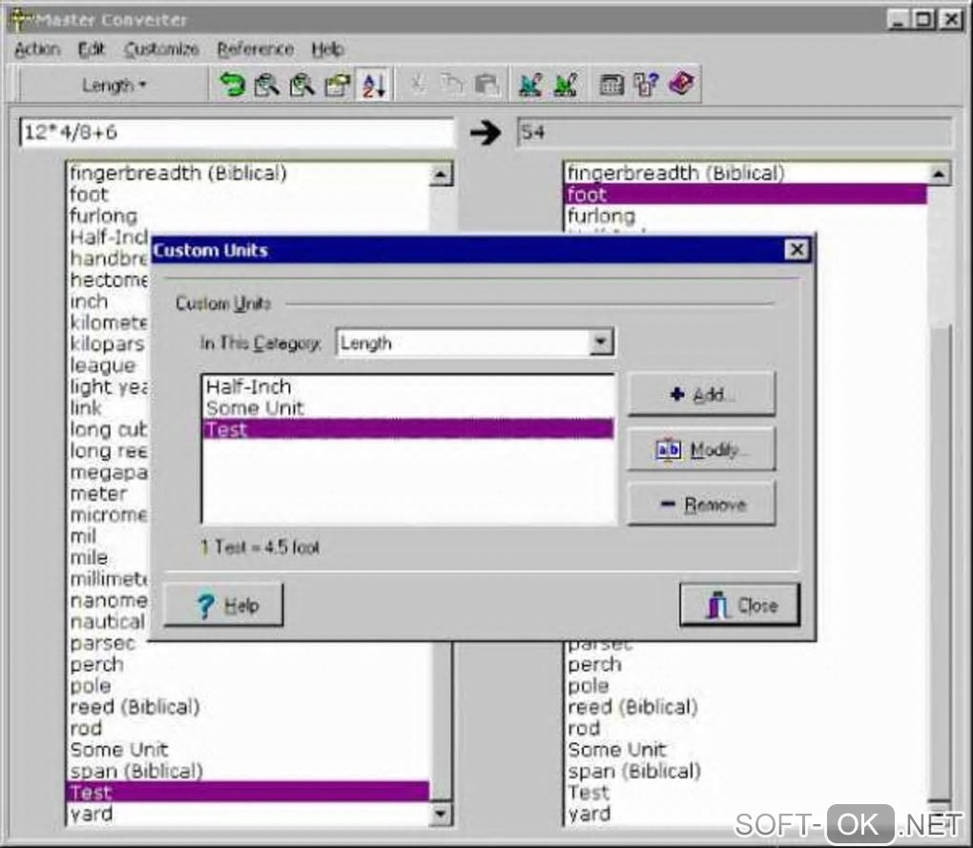The image size is (973, 848).
Task: Click left list scrollbar down arrow
Action: [x=441, y=813]
